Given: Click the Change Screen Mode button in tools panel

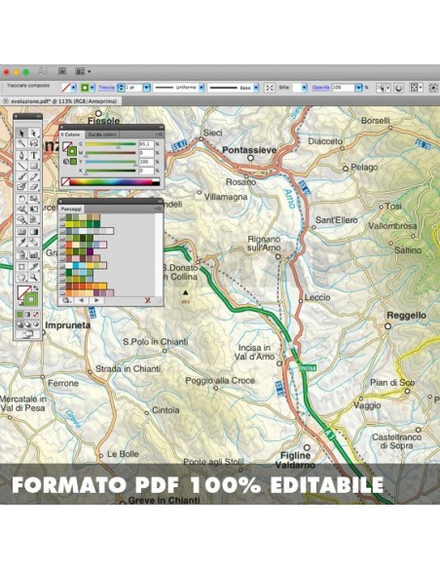Looking at the screenshot, I should [27, 334].
